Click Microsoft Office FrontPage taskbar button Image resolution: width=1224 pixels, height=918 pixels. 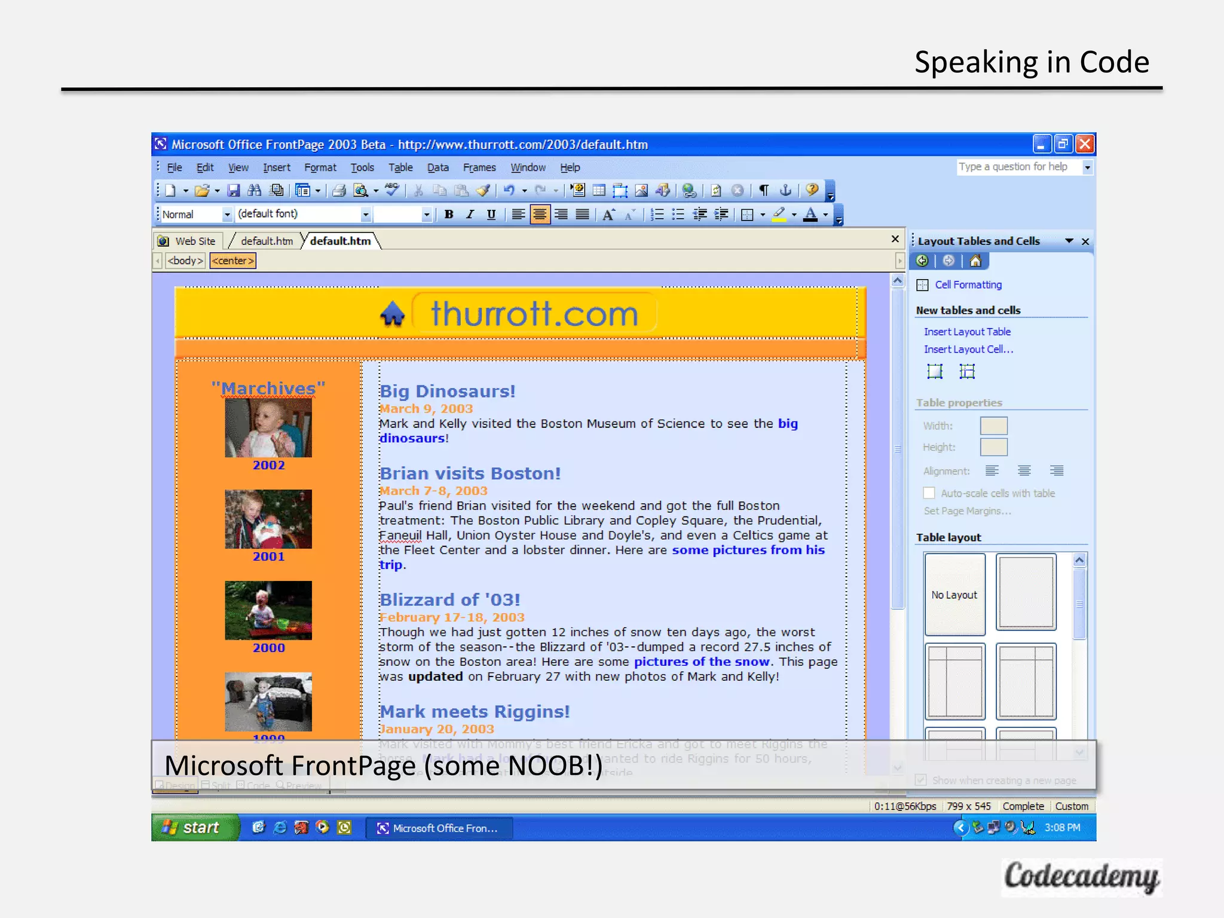[x=439, y=828]
